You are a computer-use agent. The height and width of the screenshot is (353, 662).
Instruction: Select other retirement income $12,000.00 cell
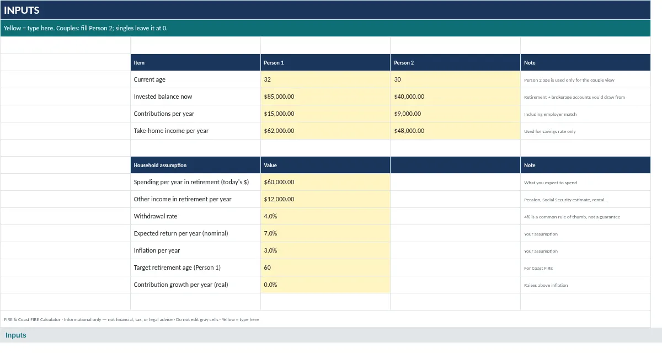point(325,199)
